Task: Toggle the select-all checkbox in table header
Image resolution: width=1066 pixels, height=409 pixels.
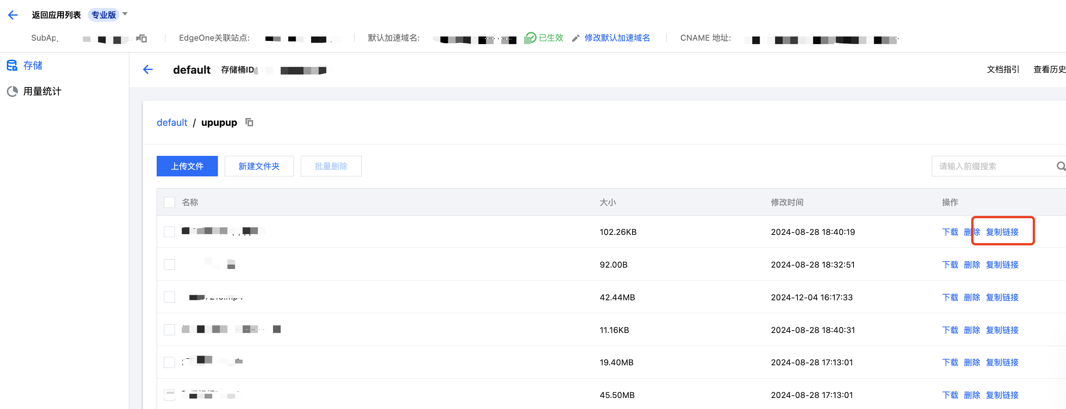Action: point(169,202)
